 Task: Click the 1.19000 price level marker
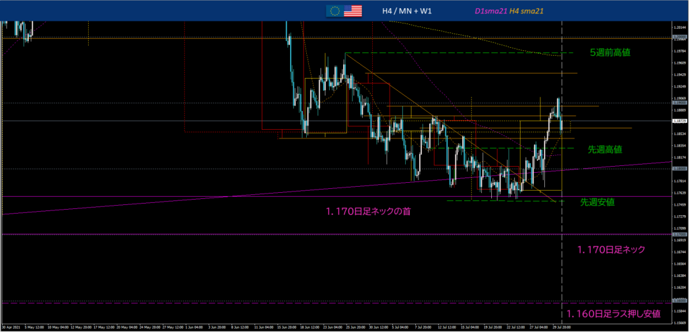point(679,103)
